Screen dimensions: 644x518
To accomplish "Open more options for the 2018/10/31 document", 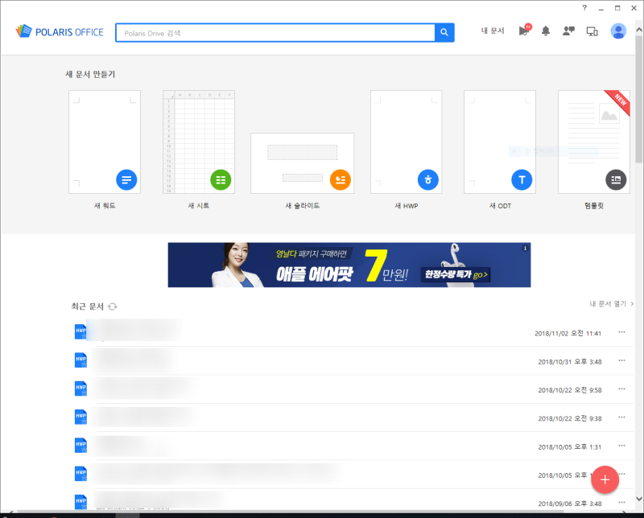I will coord(621,360).
